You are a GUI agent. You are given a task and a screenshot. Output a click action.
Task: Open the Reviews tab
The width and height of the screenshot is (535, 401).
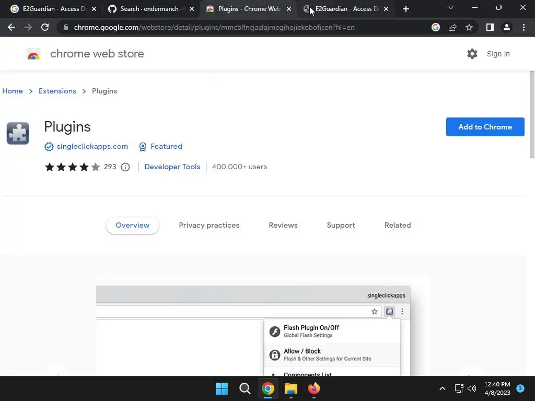tap(283, 226)
